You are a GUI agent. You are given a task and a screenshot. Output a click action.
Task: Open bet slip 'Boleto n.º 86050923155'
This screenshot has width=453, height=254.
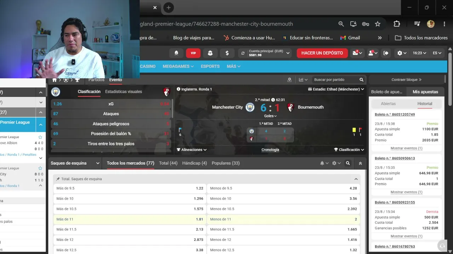click(395, 202)
